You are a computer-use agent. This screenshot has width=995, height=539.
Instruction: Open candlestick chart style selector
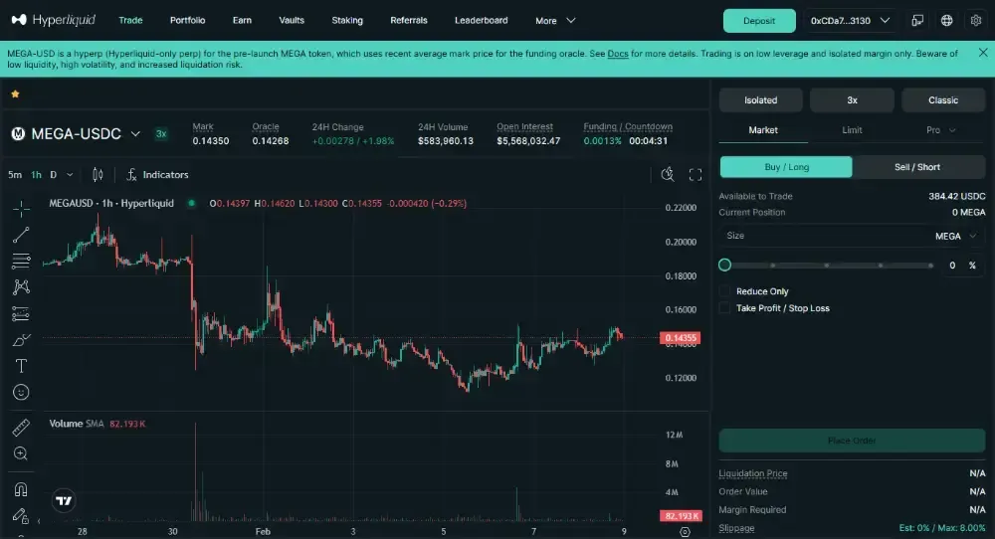coord(98,174)
